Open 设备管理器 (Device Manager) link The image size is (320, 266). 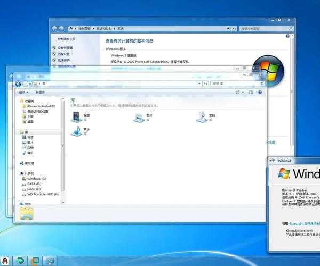click(x=65, y=48)
